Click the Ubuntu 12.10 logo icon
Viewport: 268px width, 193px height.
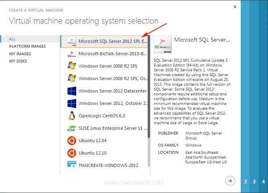point(72,153)
